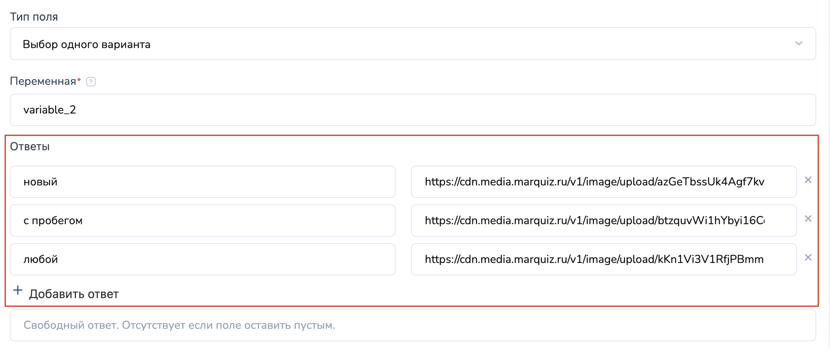Click the blue plus icon to add answer
This screenshot has height=349, width=830.
coord(18,290)
